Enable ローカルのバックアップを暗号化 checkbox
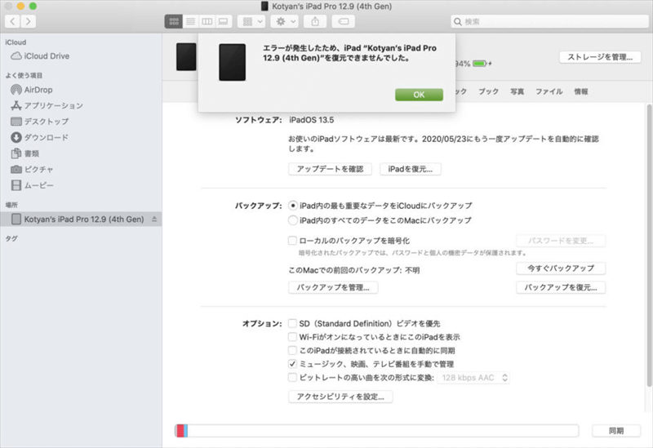 [293, 241]
